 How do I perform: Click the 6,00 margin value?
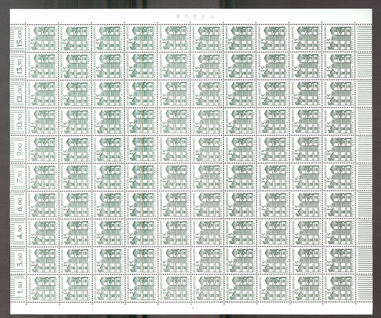coord(19,204)
